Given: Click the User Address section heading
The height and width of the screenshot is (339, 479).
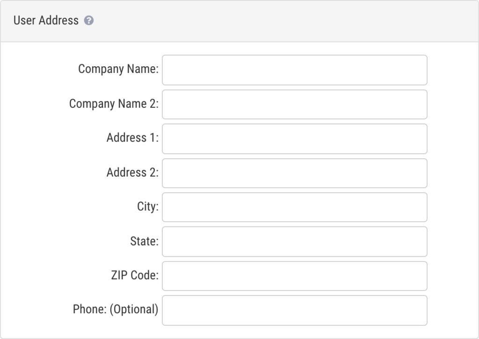Looking at the screenshot, I should 46,20.
